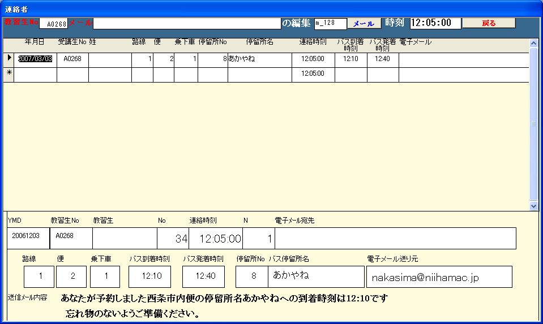Select the date cell 2007/03/08
The width and height of the screenshot is (543, 324).
tap(35, 59)
